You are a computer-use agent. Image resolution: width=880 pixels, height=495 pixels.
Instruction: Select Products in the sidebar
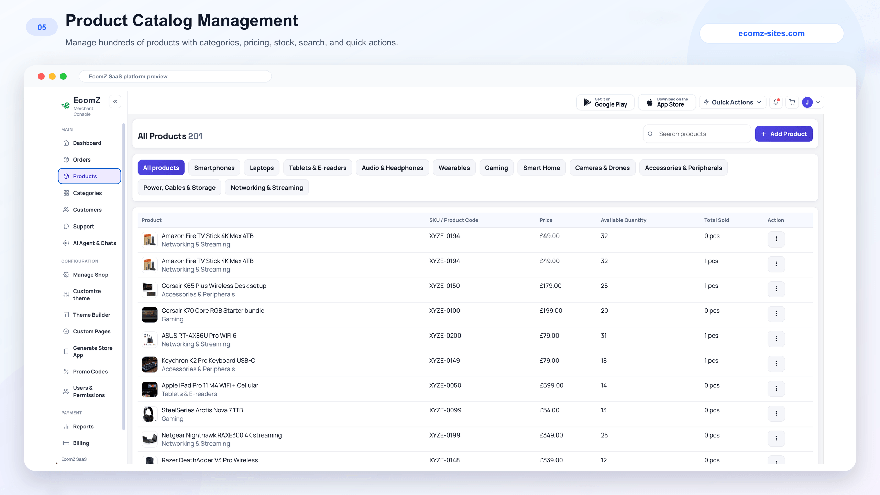90,176
